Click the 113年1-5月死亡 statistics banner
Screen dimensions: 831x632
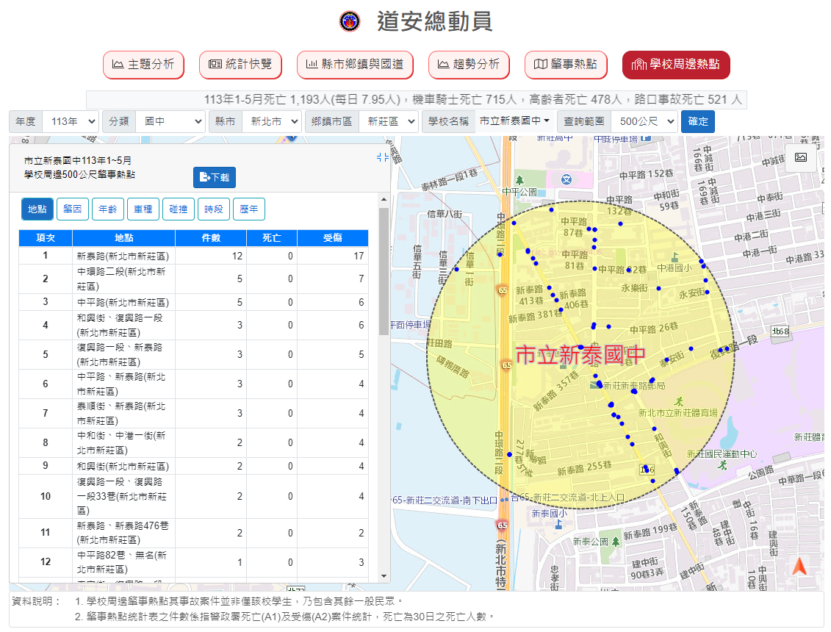tap(417, 100)
